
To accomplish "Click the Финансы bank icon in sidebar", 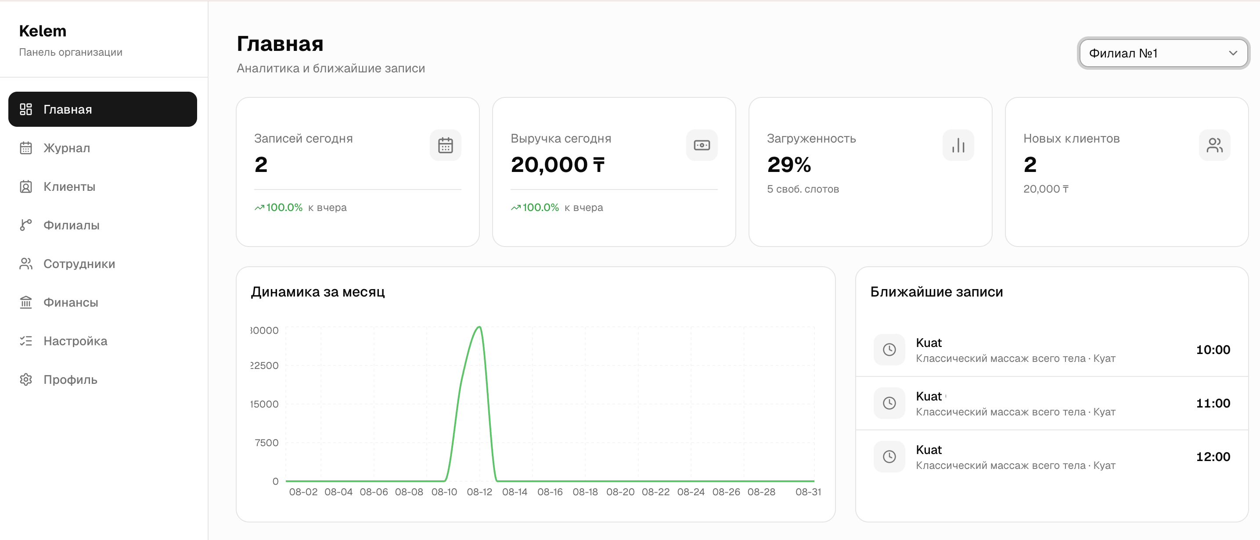I will (26, 302).
